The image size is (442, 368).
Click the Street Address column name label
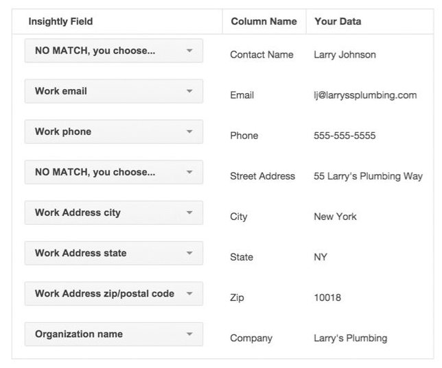[262, 176]
